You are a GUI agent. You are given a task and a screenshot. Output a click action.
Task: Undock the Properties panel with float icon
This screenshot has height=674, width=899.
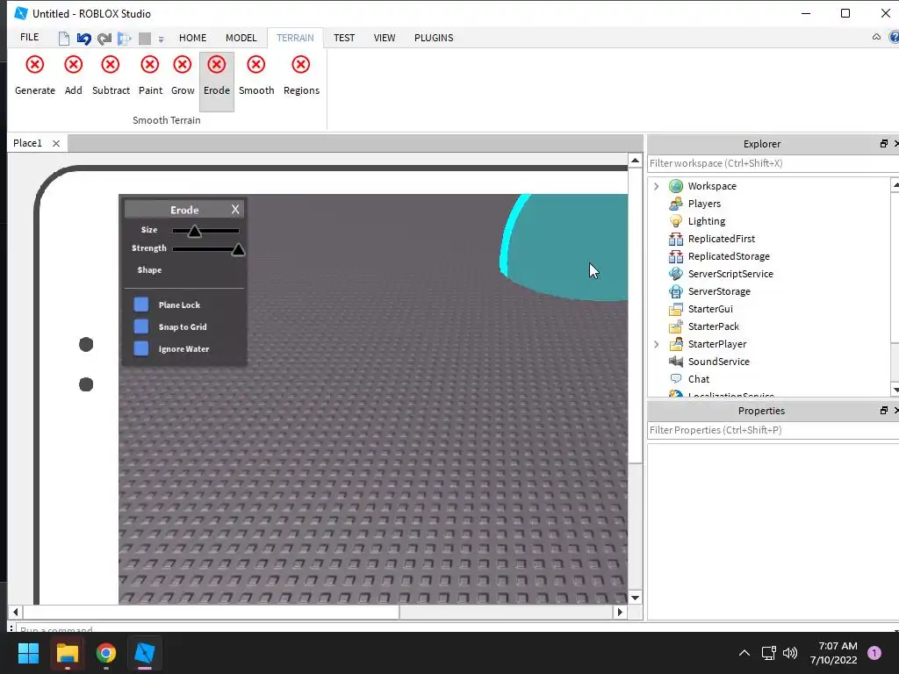tap(883, 411)
